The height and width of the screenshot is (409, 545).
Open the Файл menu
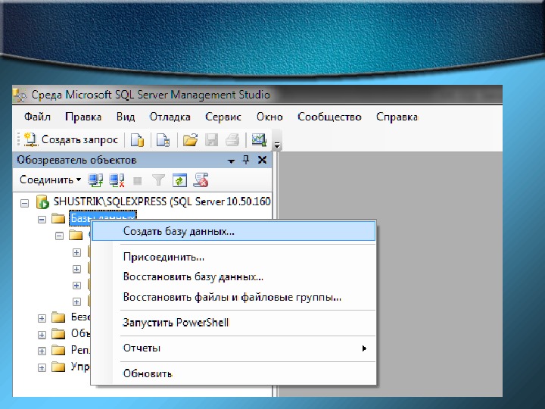point(37,117)
